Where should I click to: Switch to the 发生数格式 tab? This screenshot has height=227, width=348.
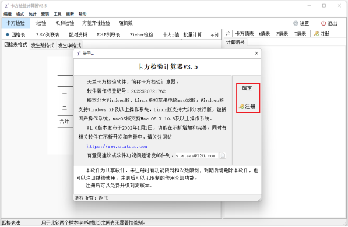pyautogui.click(x=43, y=45)
